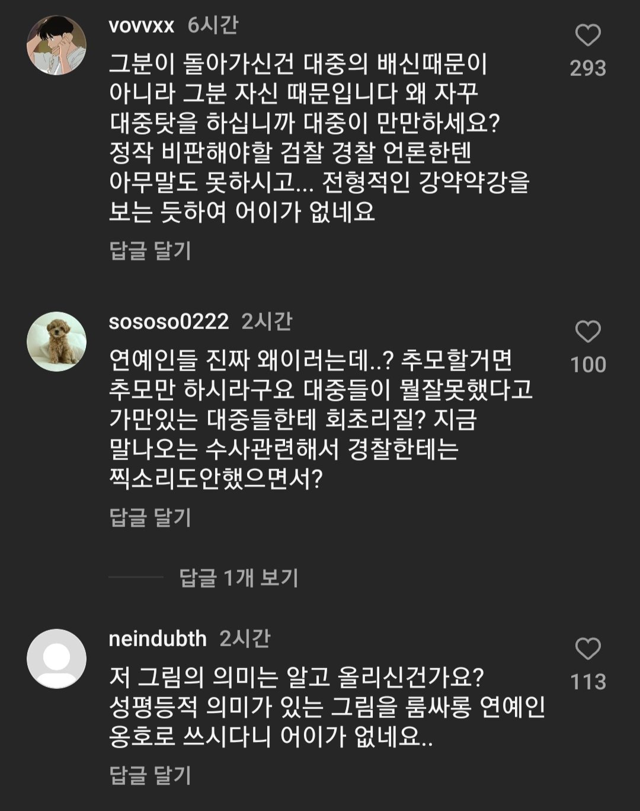Screen dimensions: 640x811
Task: Open vovvxx's profile picture
Action: [57, 46]
